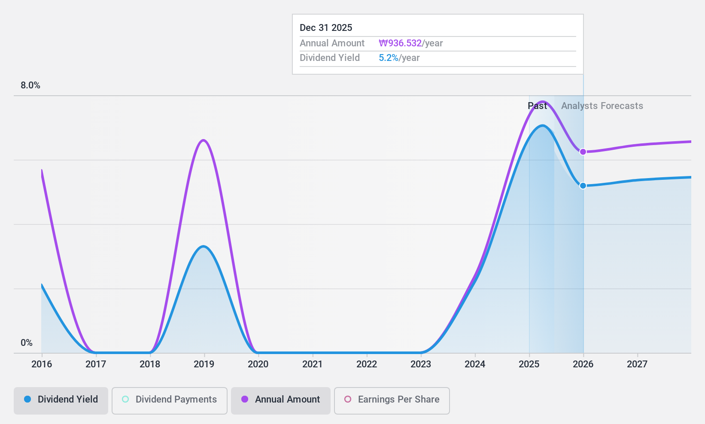
Task: Click the Annual Amount label in tooltip
Action: click(332, 43)
